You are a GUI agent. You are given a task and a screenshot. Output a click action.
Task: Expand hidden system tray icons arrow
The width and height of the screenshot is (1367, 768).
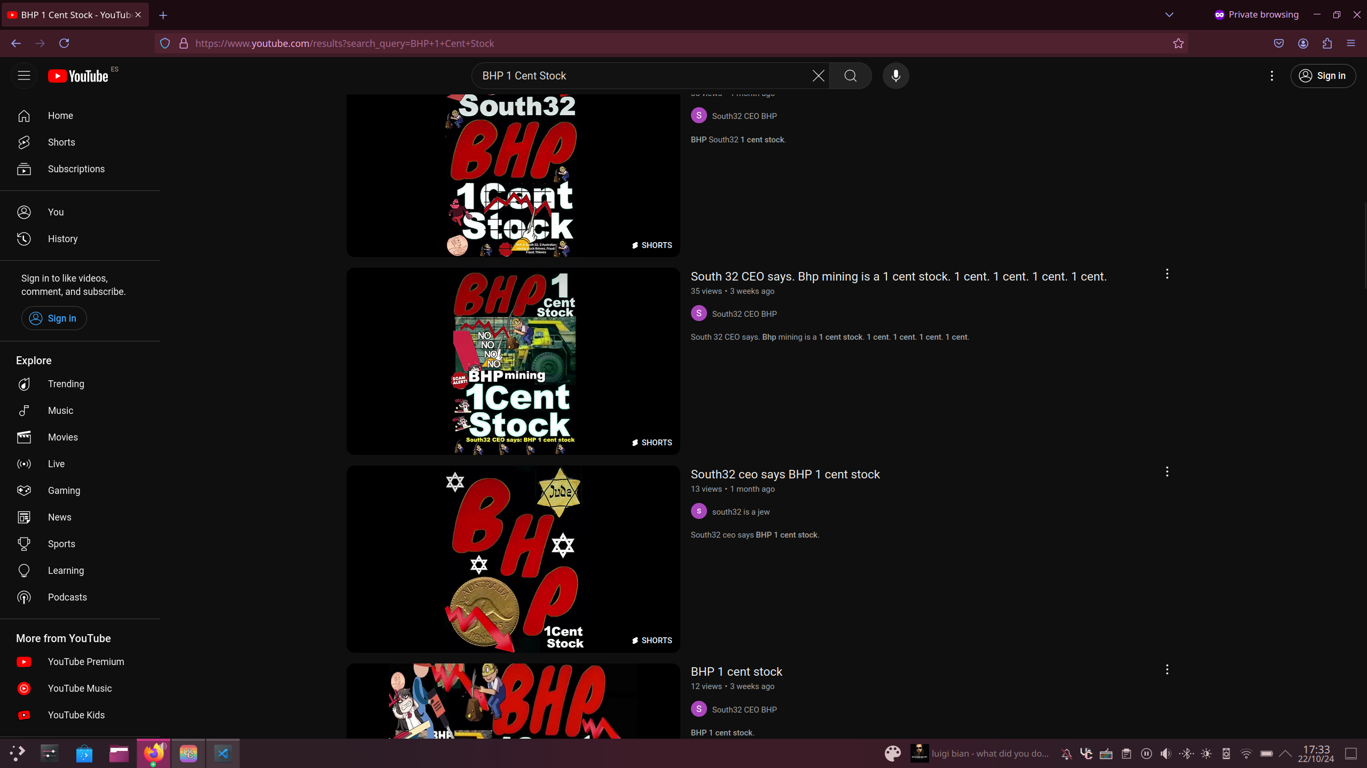(x=1285, y=754)
